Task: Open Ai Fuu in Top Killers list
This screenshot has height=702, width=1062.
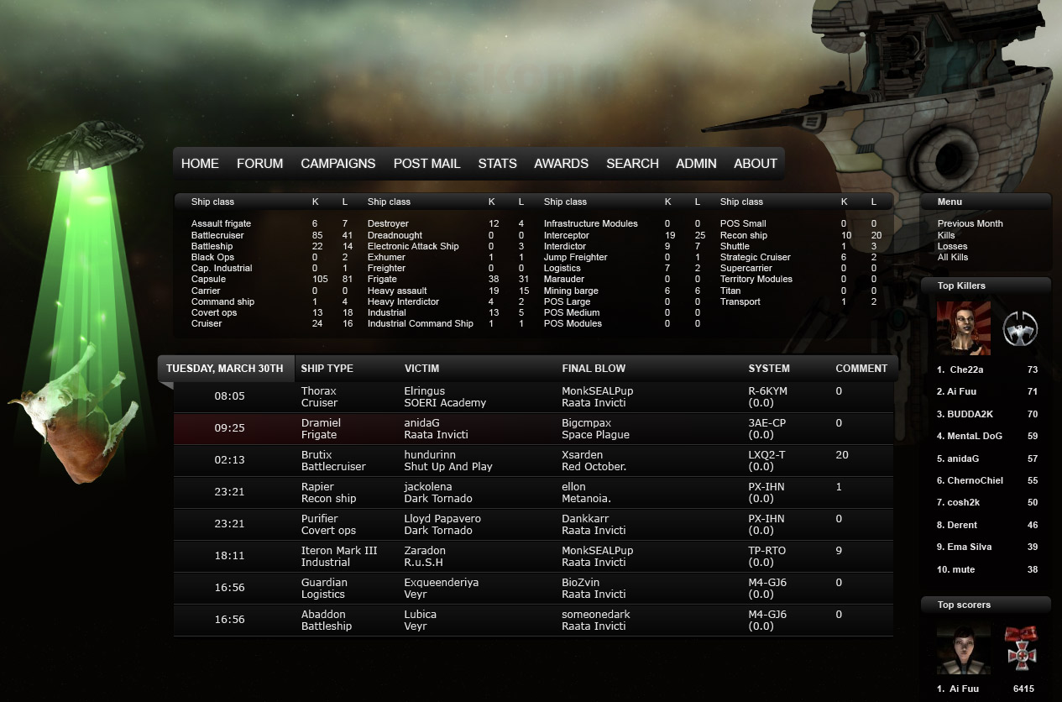Action: [x=963, y=391]
